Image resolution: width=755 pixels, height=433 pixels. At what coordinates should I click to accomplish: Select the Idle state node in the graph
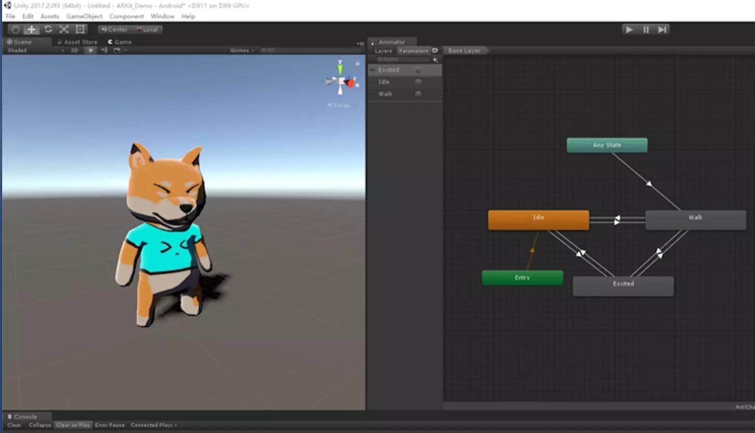(x=538, y=218)
